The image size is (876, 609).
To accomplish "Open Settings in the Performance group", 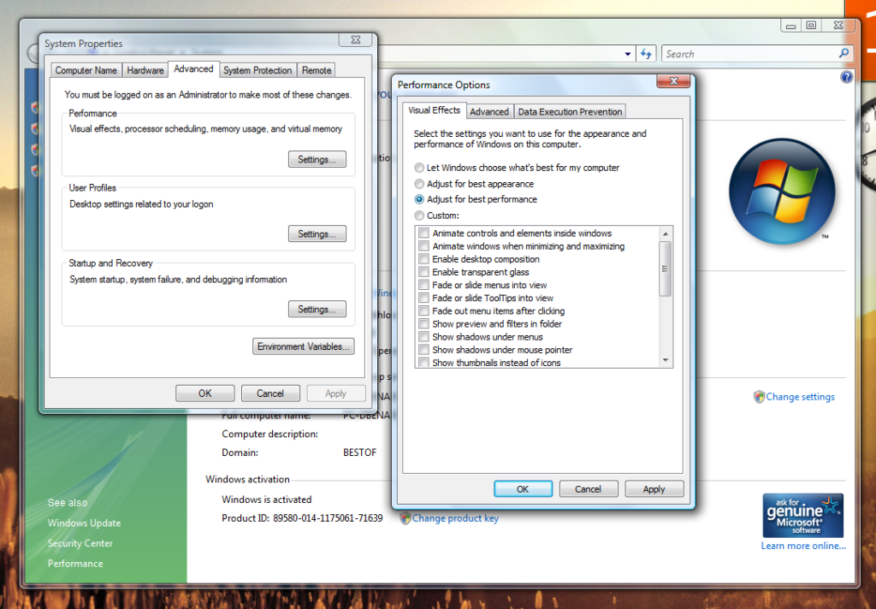I will [x=317, y=159].
